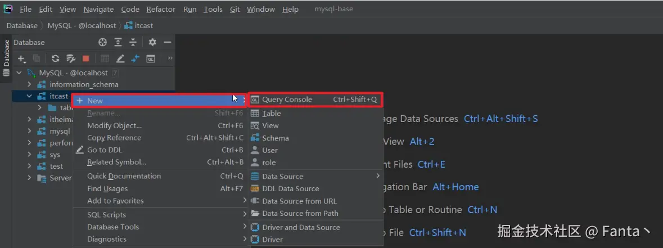Screen dimensions: 663x248
Task: Open the Window menu
Action: pos(260,9)
